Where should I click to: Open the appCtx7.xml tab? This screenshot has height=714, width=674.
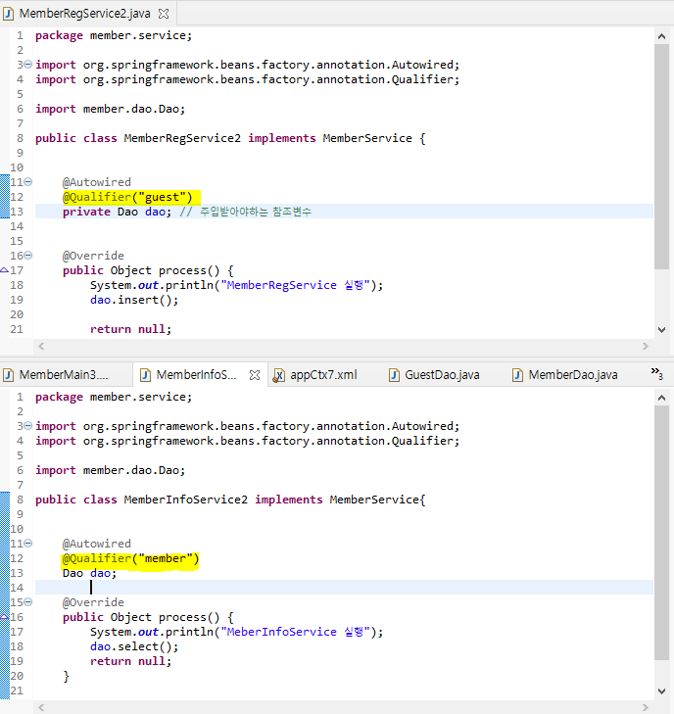pyautogui.click(x=323, y=375)
